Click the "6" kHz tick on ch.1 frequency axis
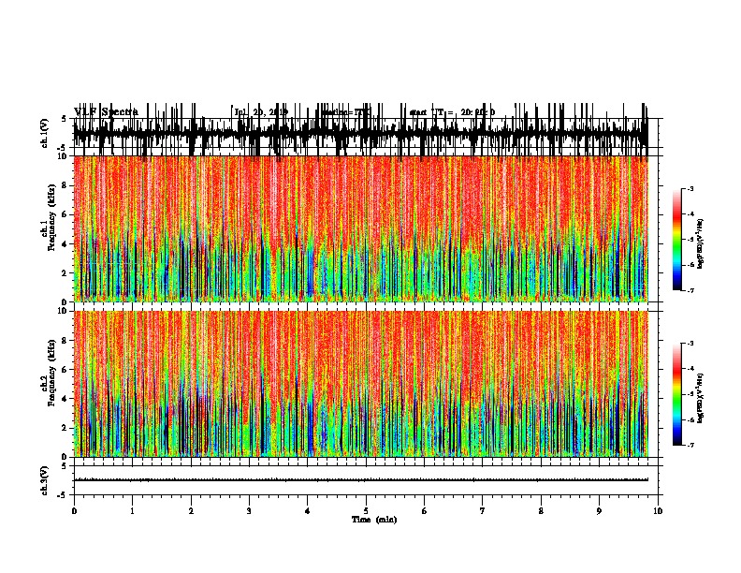This screenshot has width=741, height=573. click(x=65, y=214)
